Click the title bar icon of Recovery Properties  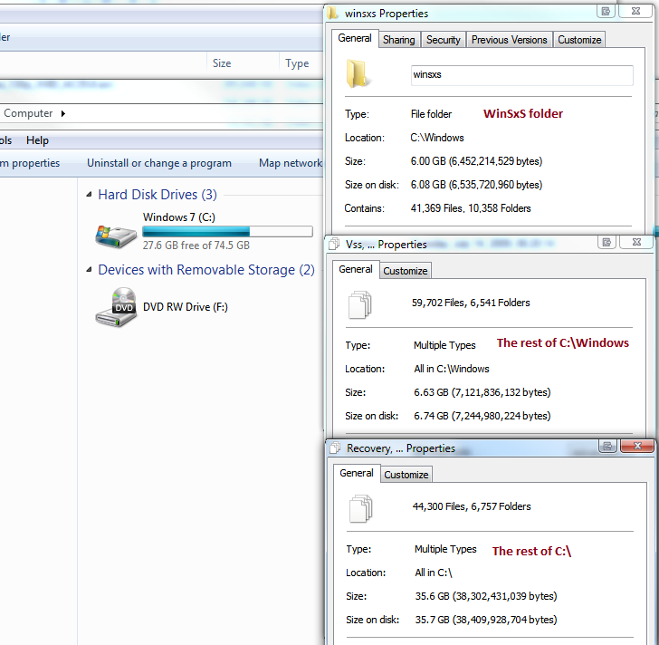point(335,448)
